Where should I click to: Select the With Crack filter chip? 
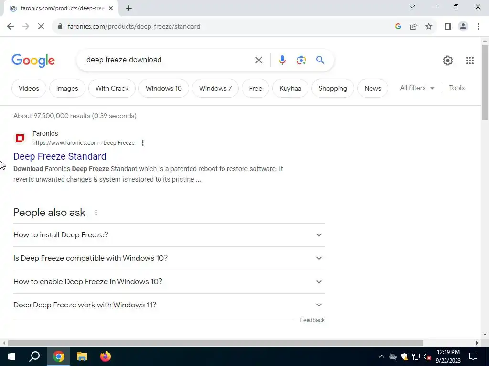(112, 88)
